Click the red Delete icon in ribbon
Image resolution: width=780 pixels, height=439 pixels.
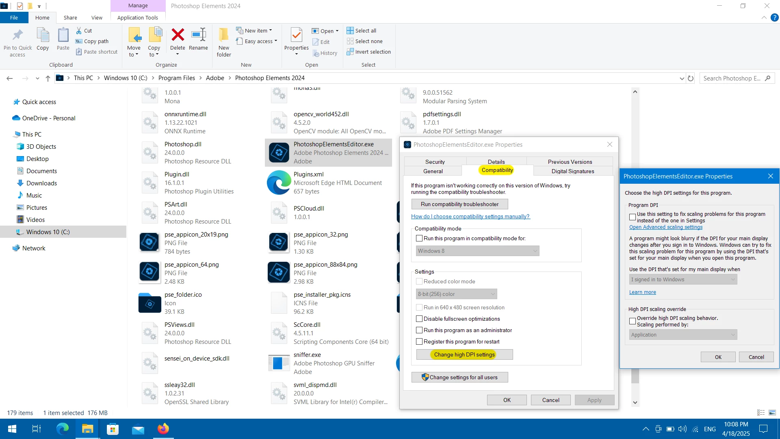tap(178, 35)
